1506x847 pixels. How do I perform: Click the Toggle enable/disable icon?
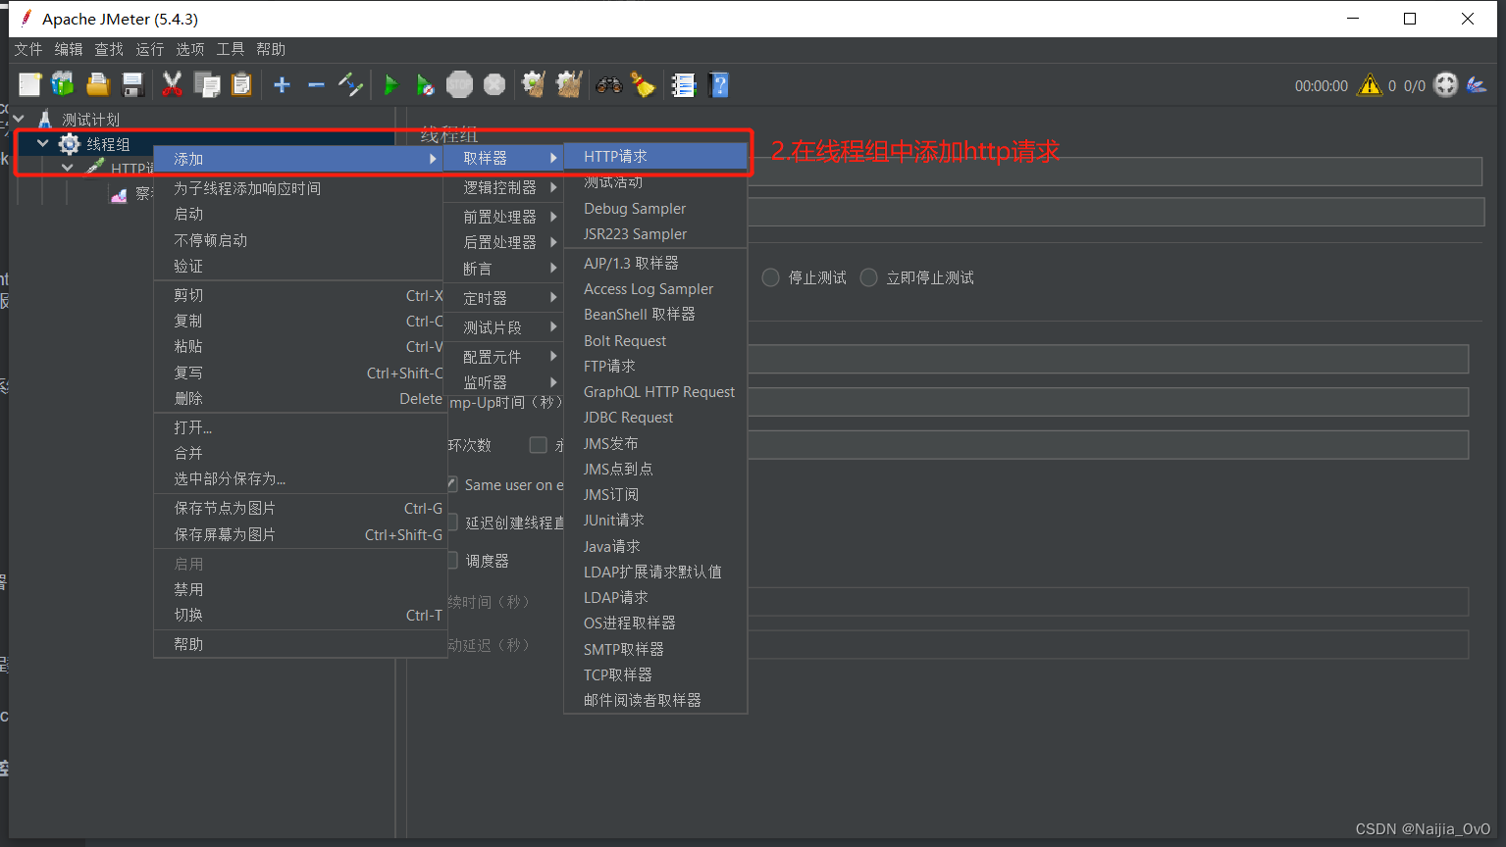pos(350,85)
